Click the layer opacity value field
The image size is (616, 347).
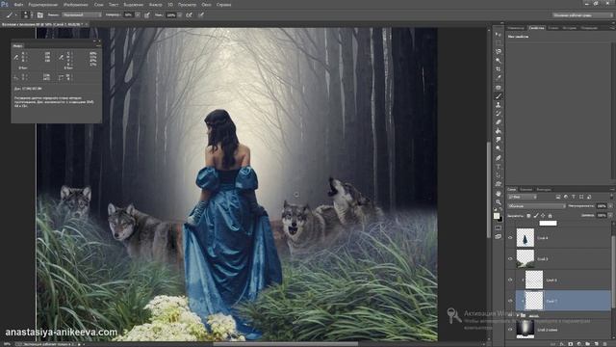click(x=602, y=206)
